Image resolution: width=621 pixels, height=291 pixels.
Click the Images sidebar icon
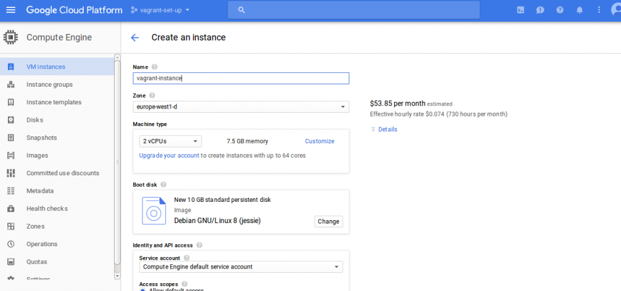[x=11, y=155]
